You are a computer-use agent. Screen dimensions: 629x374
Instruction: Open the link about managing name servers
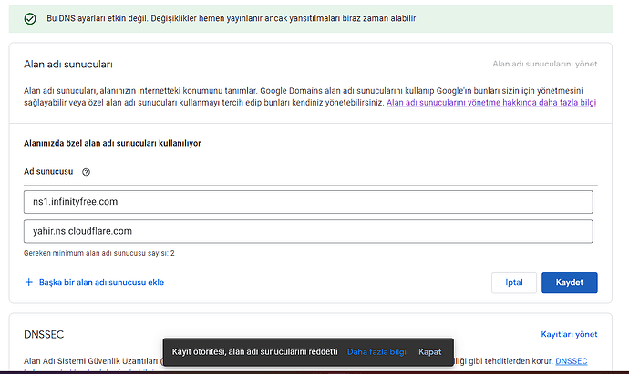[491, 103]
